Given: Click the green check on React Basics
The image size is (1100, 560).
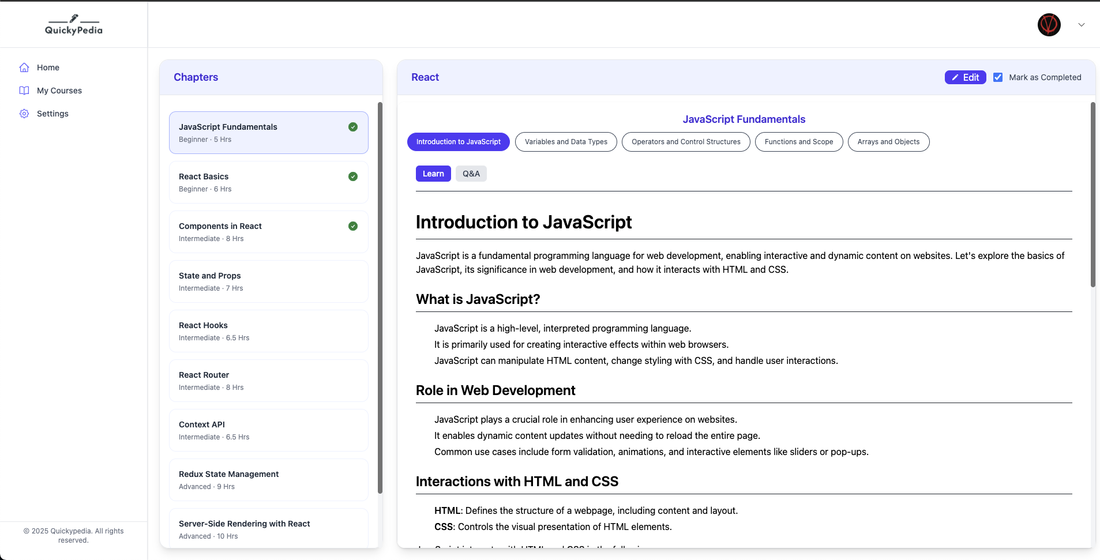Looking at the screenshot, I should 353,176.
